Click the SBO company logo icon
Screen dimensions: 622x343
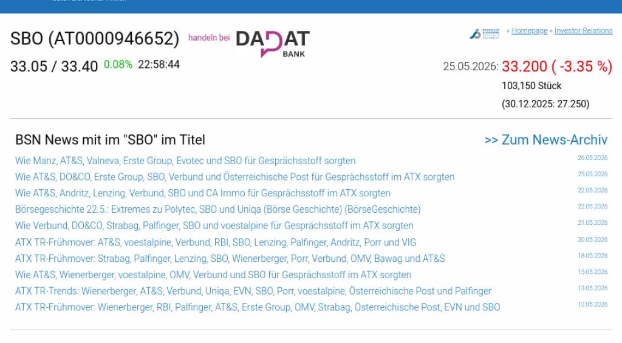tap(484, 33)
